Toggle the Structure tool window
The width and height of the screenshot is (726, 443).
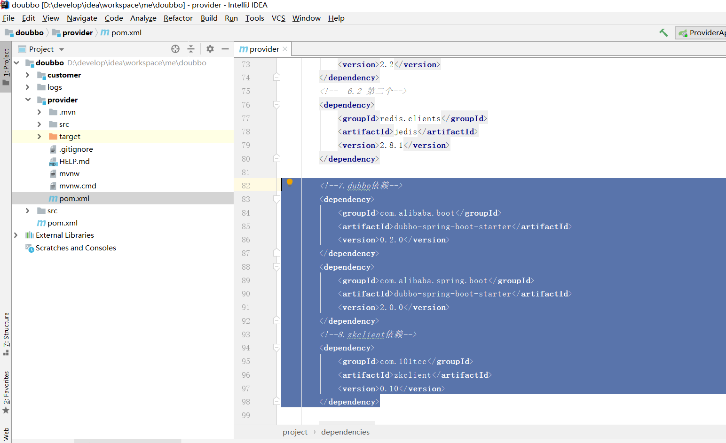(x=6, y=334)
